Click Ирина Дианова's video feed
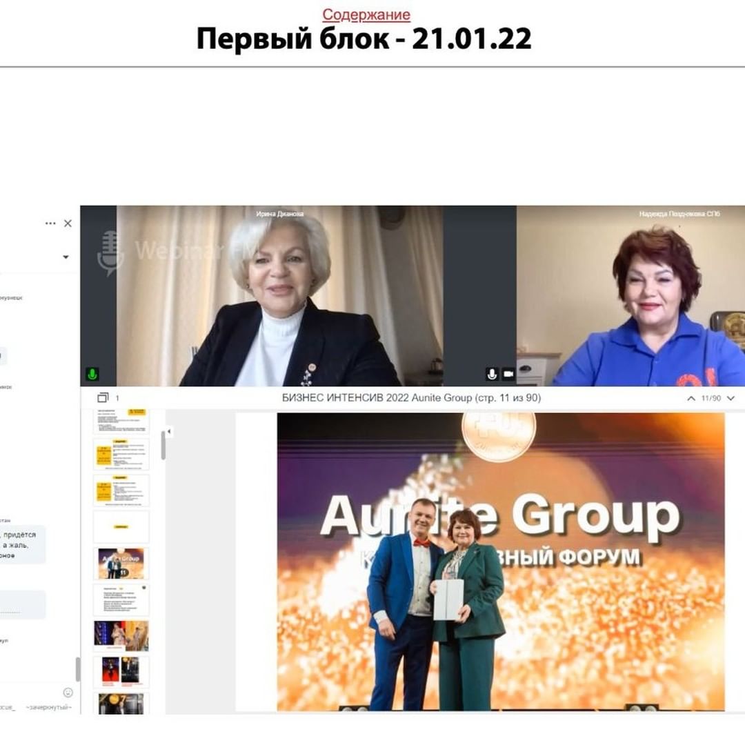 pos(280,295)
